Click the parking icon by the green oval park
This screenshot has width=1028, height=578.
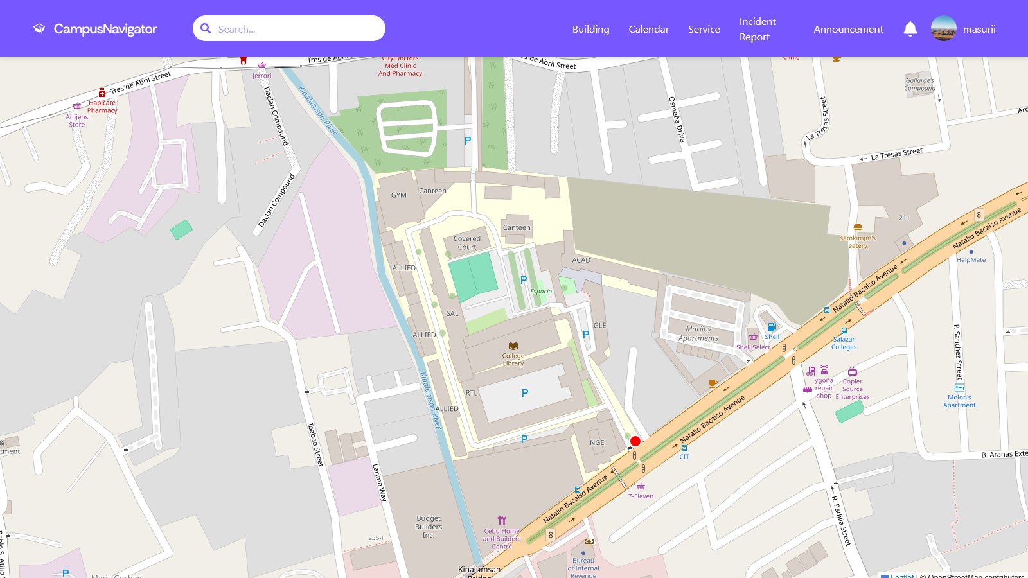click(468, 141)
